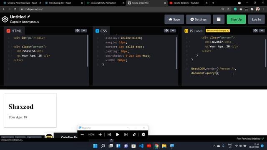267x150 pixels.
Task: Open YouTube app from taskbar
Action: pos(149,146)
